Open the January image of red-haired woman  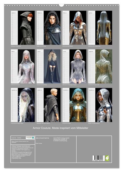[x=26, y=28]
